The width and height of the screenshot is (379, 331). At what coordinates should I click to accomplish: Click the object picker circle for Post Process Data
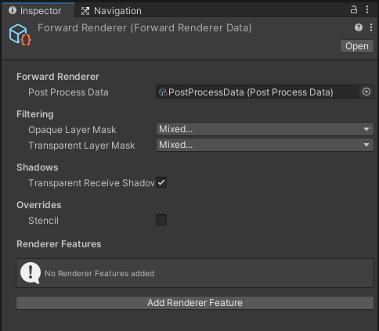click(x=366, y=92)
